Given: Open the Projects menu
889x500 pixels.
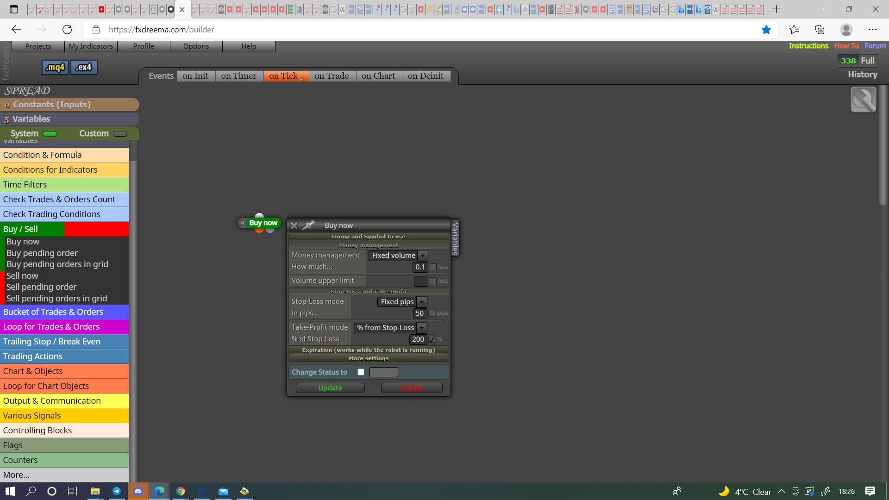Looking at the screenshot, I should (38, 46).
